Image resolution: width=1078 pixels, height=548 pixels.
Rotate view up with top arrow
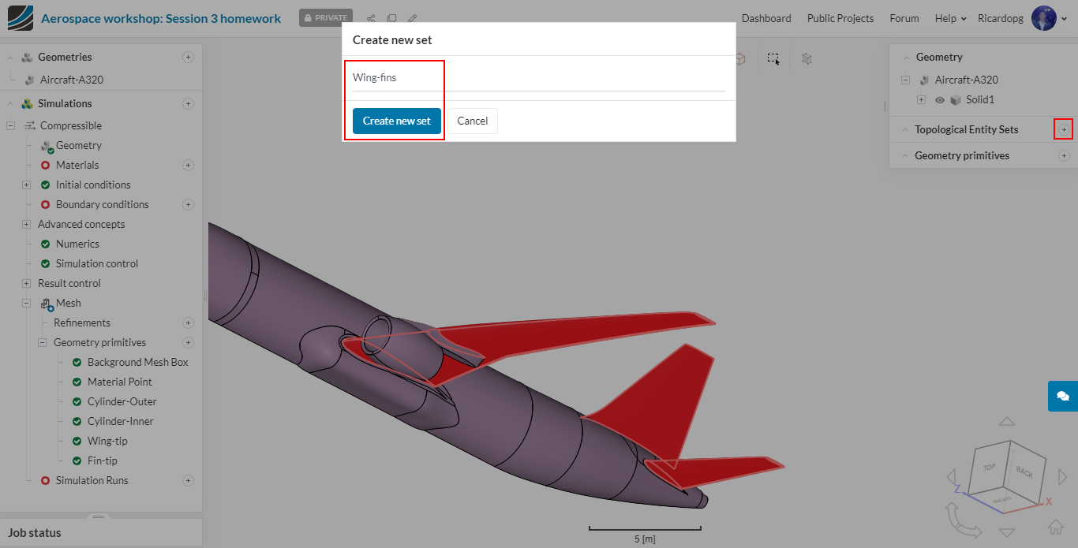[1007, 422]
